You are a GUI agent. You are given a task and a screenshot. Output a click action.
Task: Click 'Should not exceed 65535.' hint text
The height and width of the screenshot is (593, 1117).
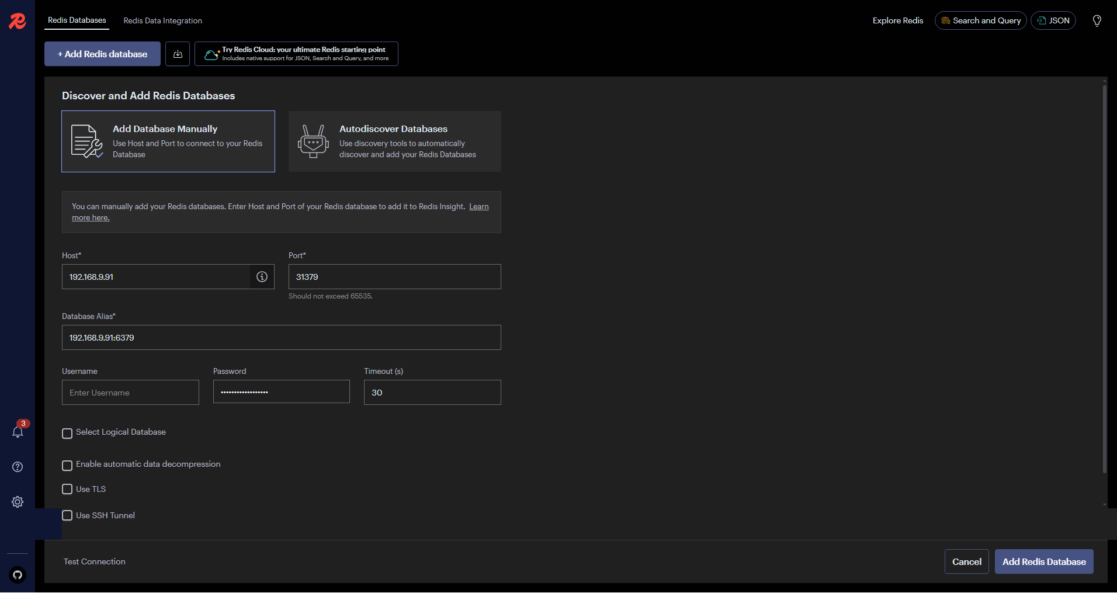pyautogui.click(x=331, y=296)
